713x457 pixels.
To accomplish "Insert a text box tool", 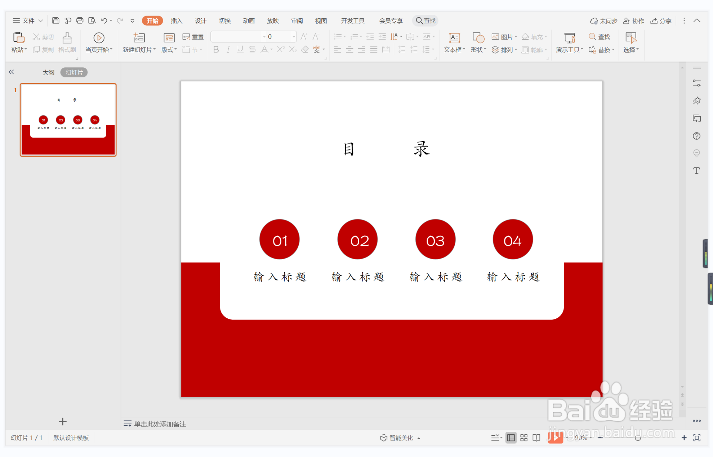I will pyautogui.click(x=454, y=38).
